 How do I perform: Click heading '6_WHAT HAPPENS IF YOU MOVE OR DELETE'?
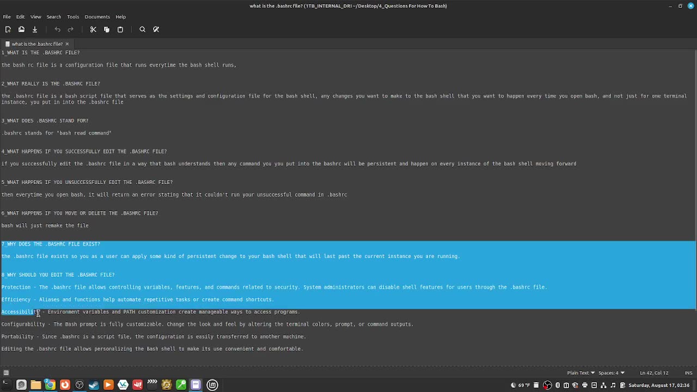click(80, 213)
